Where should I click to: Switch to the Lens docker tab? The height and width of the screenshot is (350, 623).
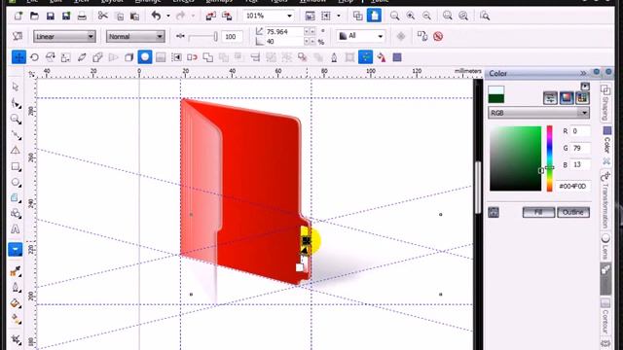pyautogui.click(x=605, y=246)
